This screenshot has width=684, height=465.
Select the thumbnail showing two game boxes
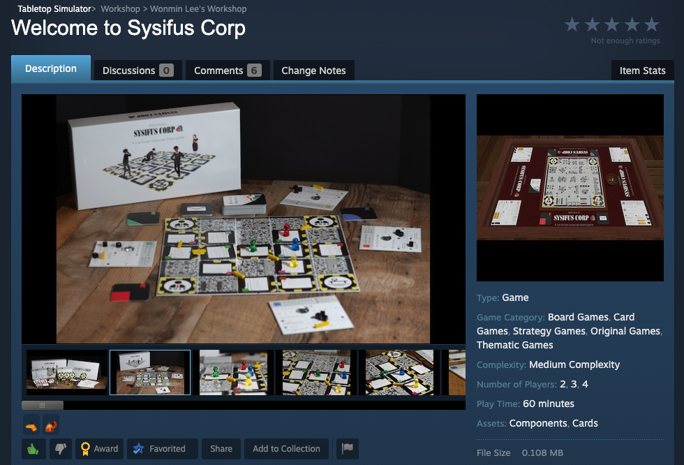tap(67, 372)
